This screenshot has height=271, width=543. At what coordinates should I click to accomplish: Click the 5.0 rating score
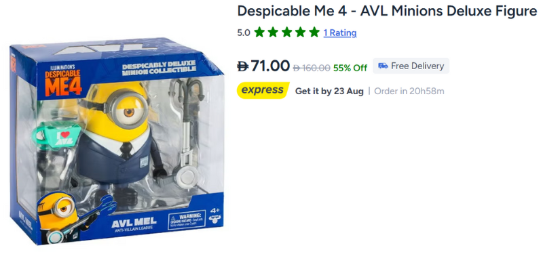[244, 33]
